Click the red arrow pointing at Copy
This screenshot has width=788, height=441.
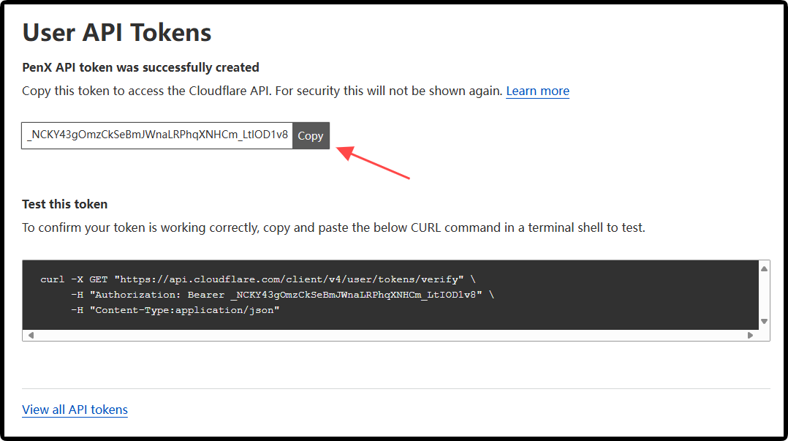(x=373, y=162)
